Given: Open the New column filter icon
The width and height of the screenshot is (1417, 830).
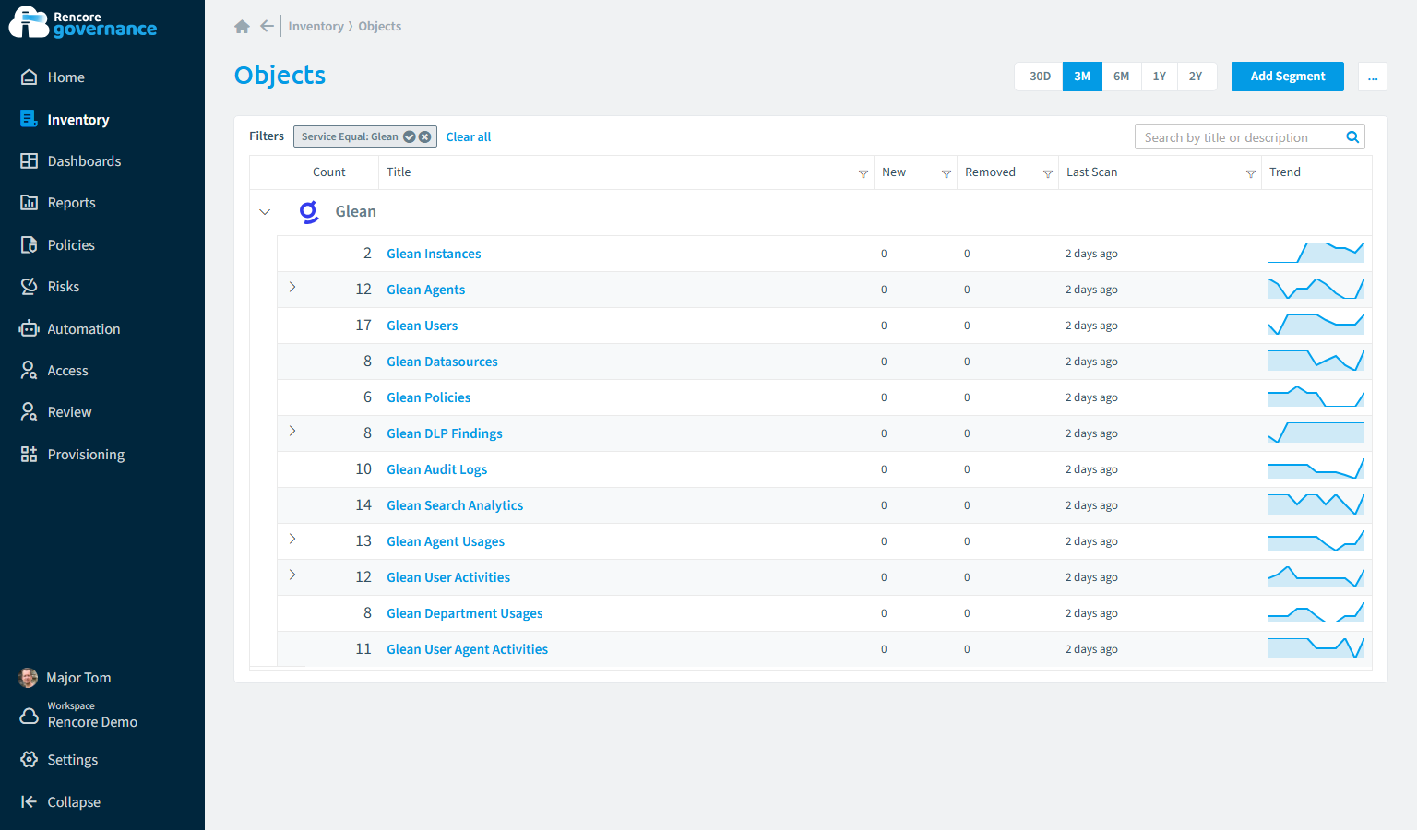Looking at the screenshot, I should pyautogui.click(x=947, y=173).
